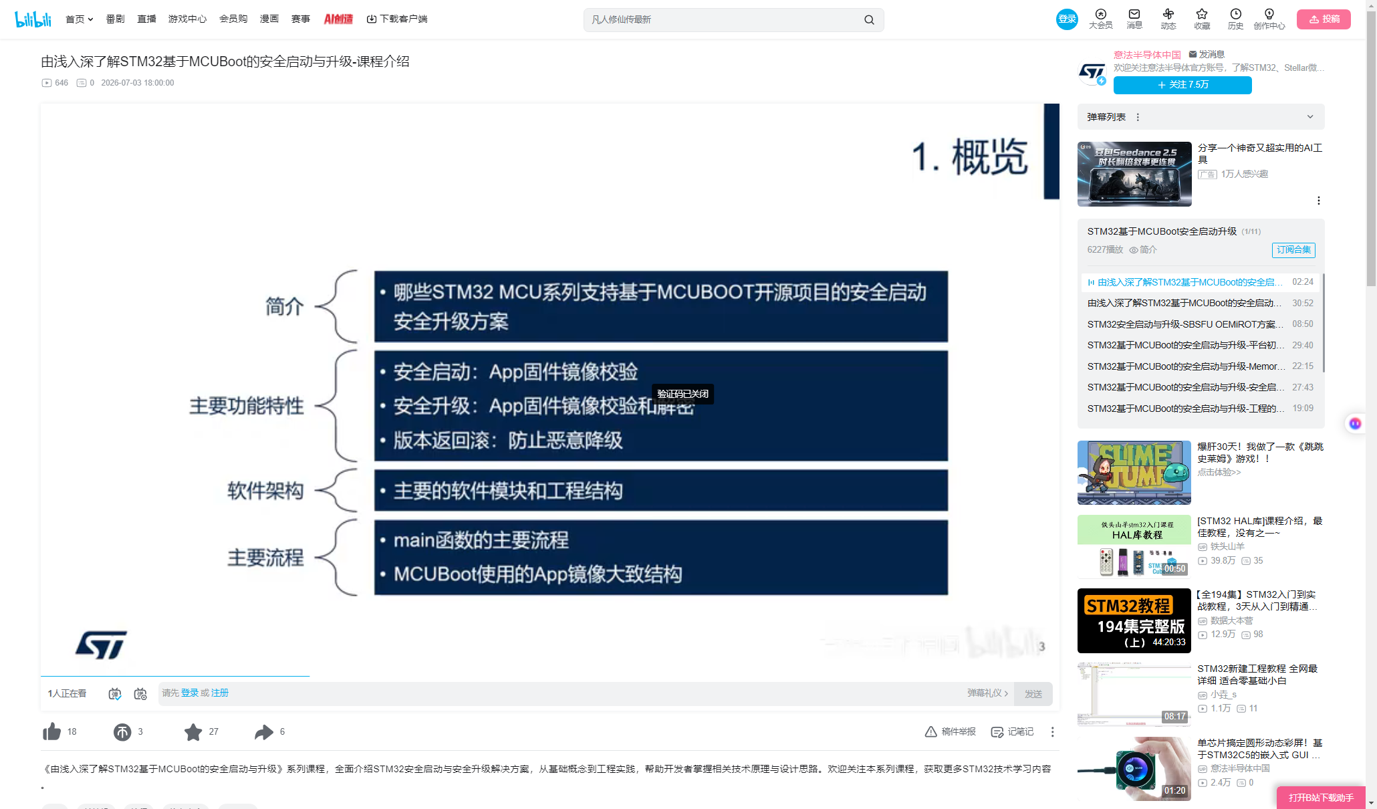This screenshot has height=809, width=1377.
Task: Toggle danmaku display on or off
Action: tap(115, 694)
